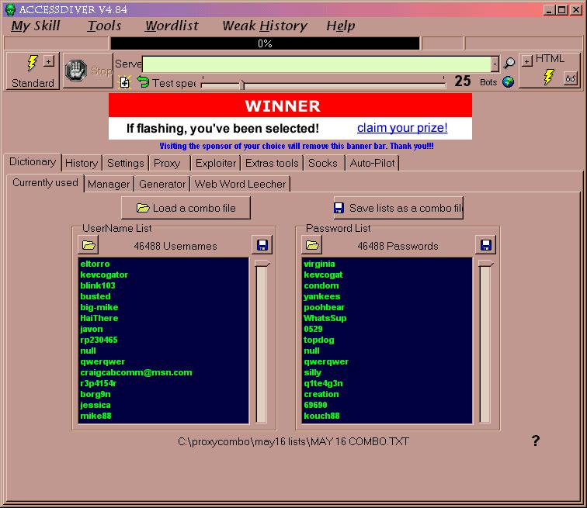Select username jessica

coord(95,405)
